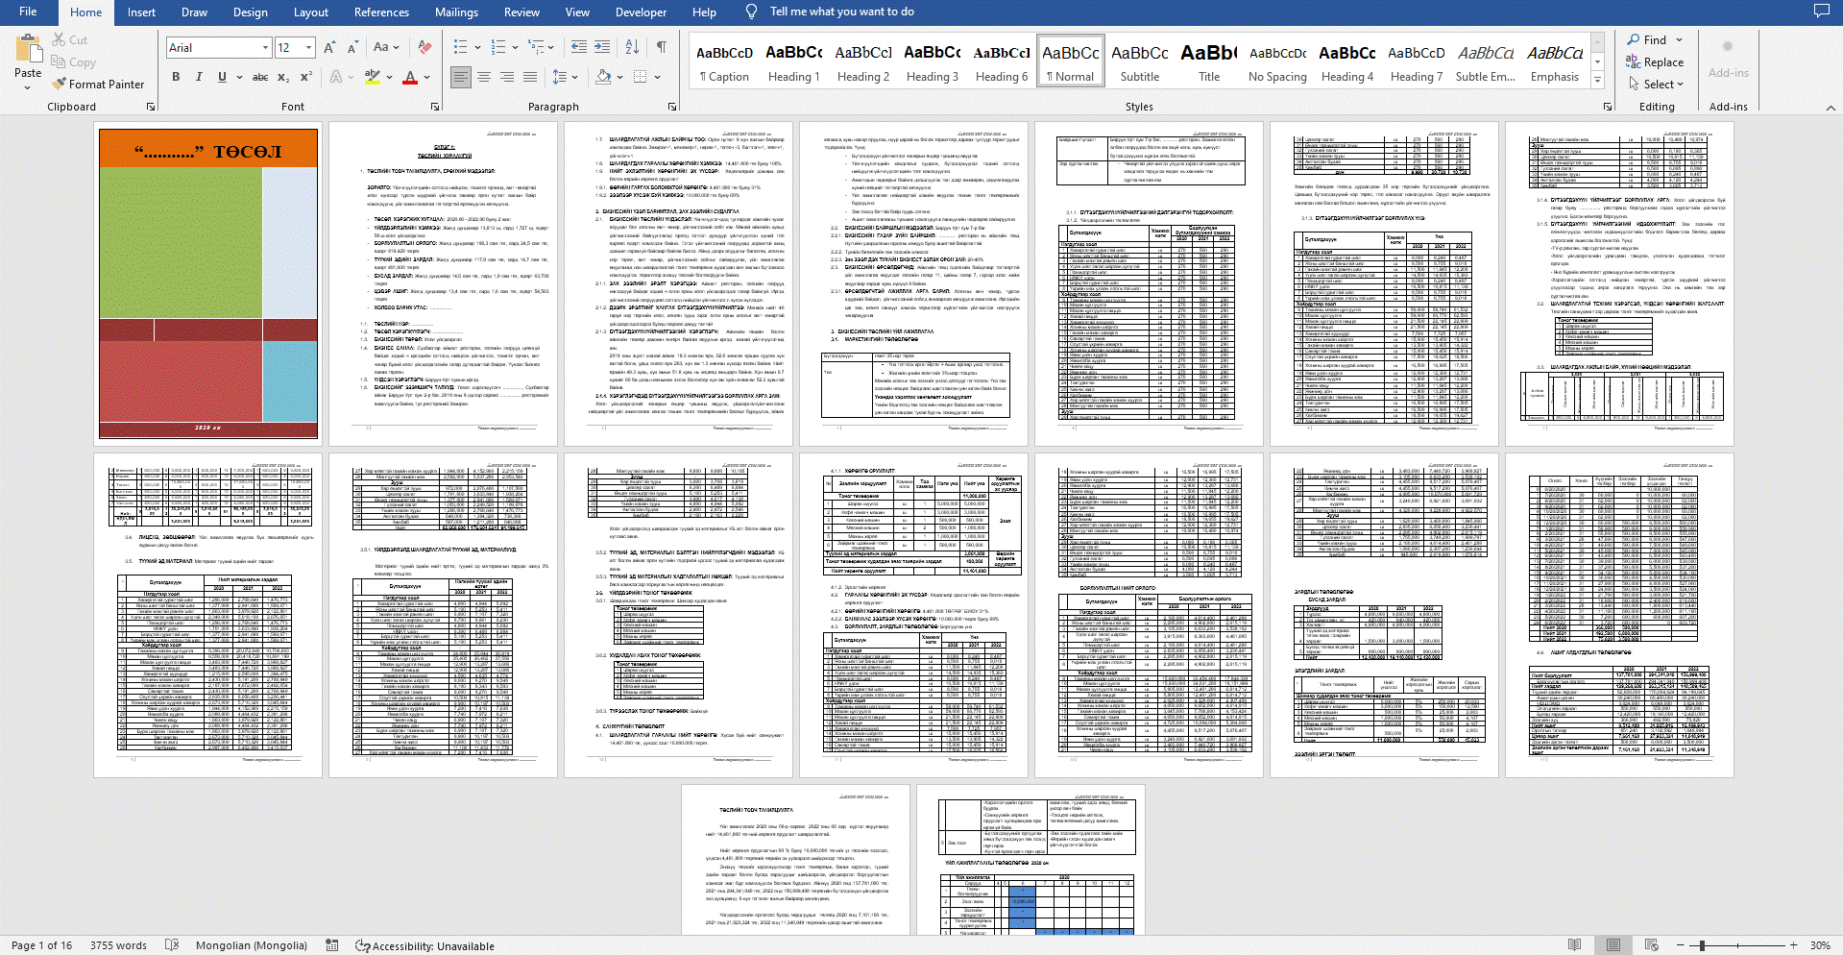Open the File tab

pos(28,12)
